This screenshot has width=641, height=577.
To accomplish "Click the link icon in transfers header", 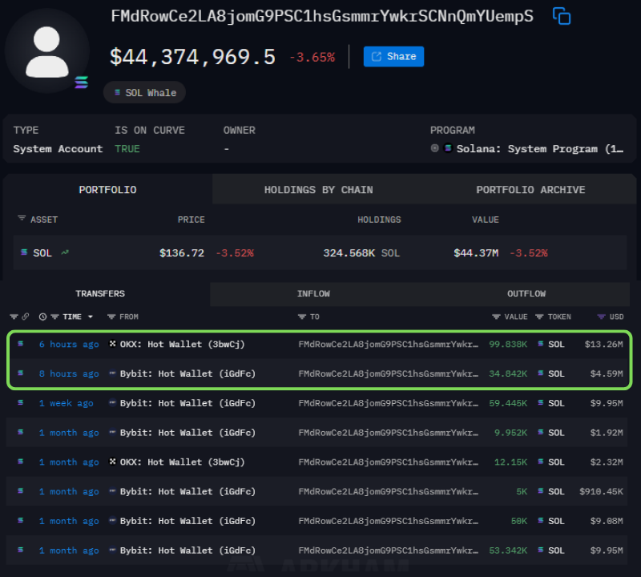I will click(26, 317).
